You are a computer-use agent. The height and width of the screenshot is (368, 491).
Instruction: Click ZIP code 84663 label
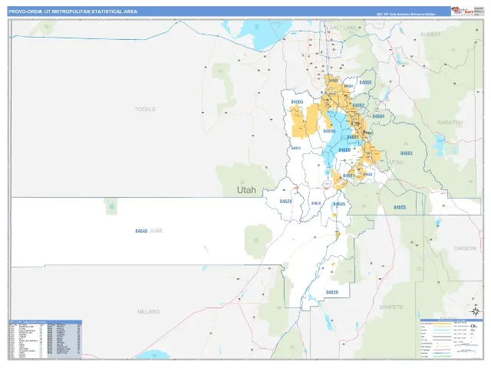click(407, 153)
